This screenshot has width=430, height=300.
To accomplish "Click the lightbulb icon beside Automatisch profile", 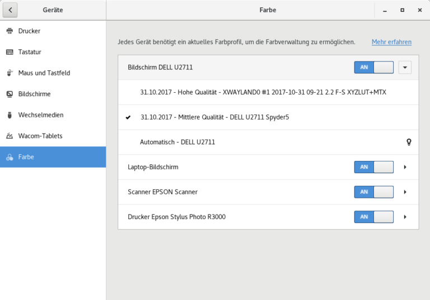I will [x=409, y=142].
